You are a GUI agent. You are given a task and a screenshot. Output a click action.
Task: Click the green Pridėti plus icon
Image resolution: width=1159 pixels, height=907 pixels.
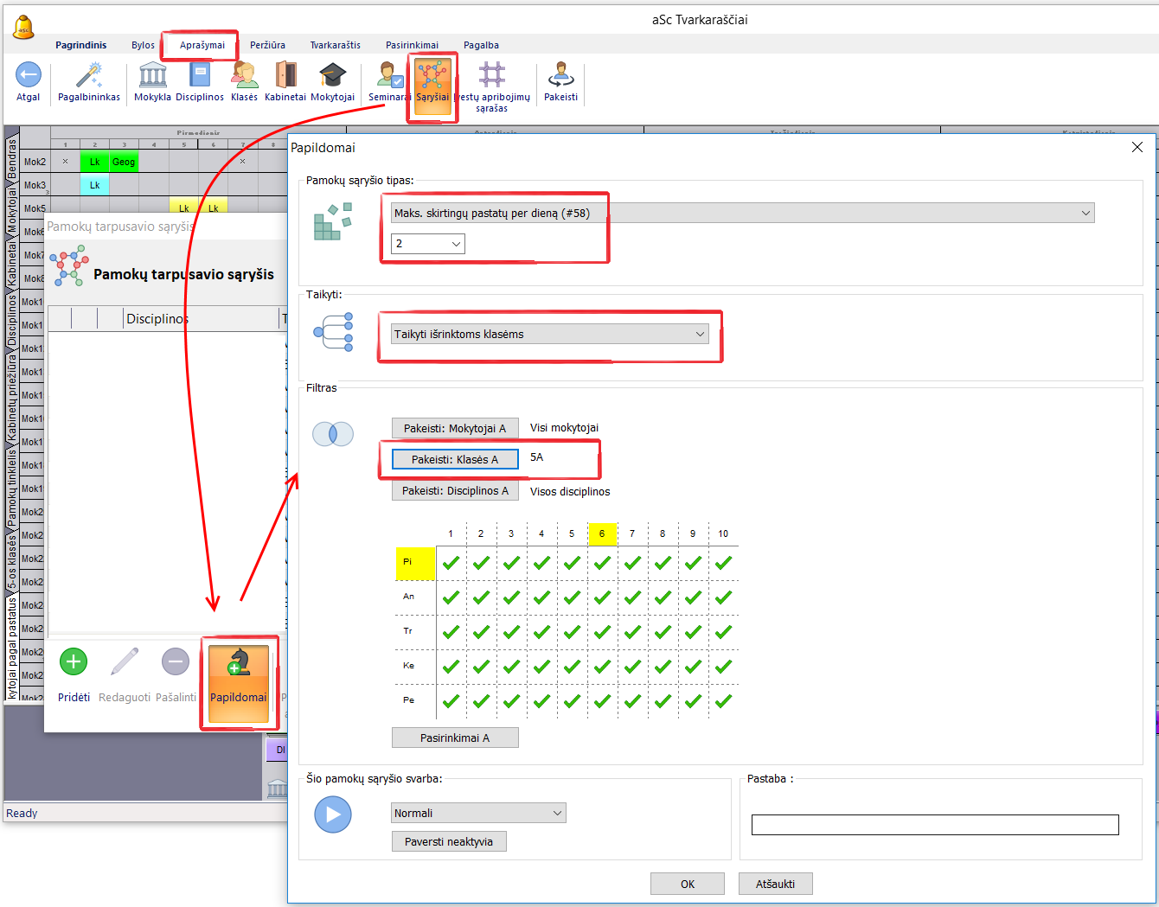[74, 662]
